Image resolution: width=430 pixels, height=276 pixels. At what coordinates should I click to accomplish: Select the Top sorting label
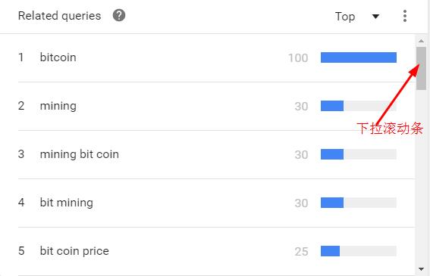click(x=345, y=17)
